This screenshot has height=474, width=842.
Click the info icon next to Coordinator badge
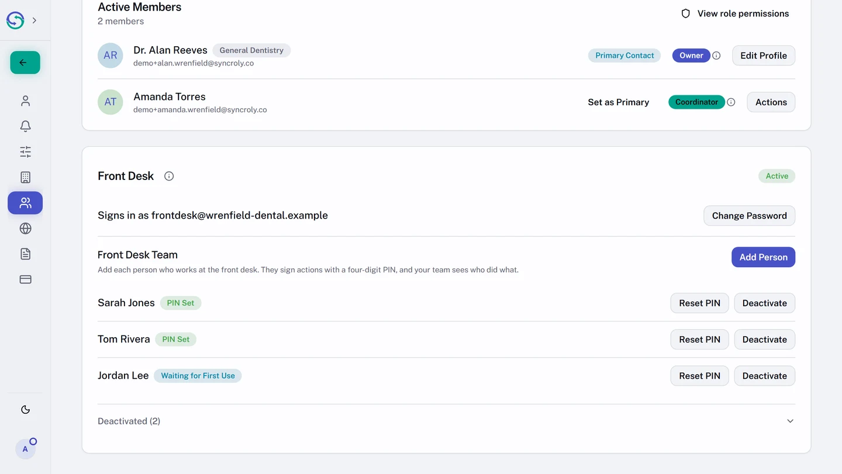click(x=731, y=102)
